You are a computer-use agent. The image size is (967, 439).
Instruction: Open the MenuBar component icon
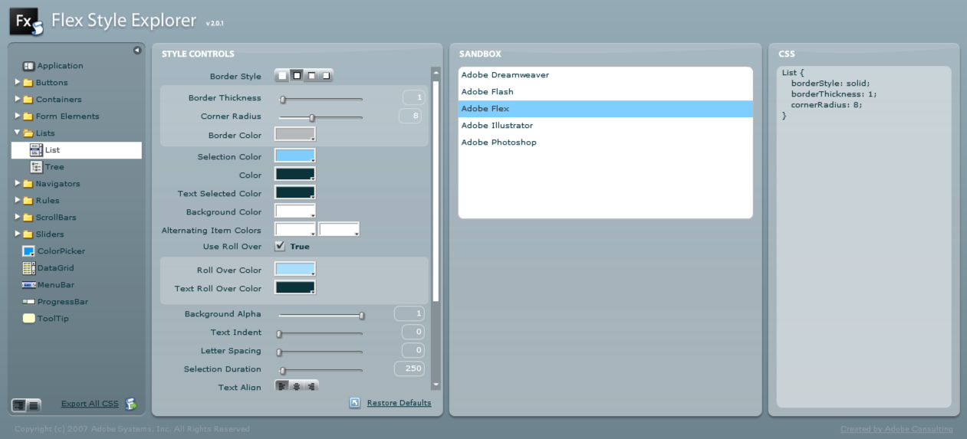click(x=29, y=285)
